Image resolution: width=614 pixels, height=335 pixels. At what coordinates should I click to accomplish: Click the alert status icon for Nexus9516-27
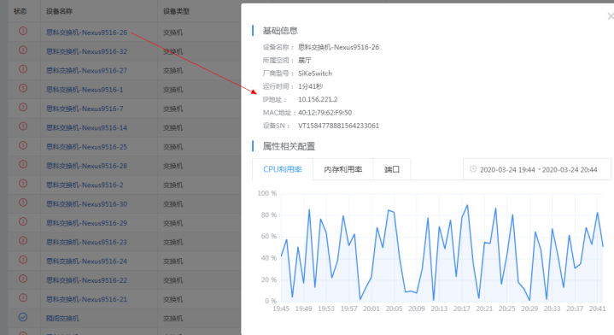(x=23, y=69)
